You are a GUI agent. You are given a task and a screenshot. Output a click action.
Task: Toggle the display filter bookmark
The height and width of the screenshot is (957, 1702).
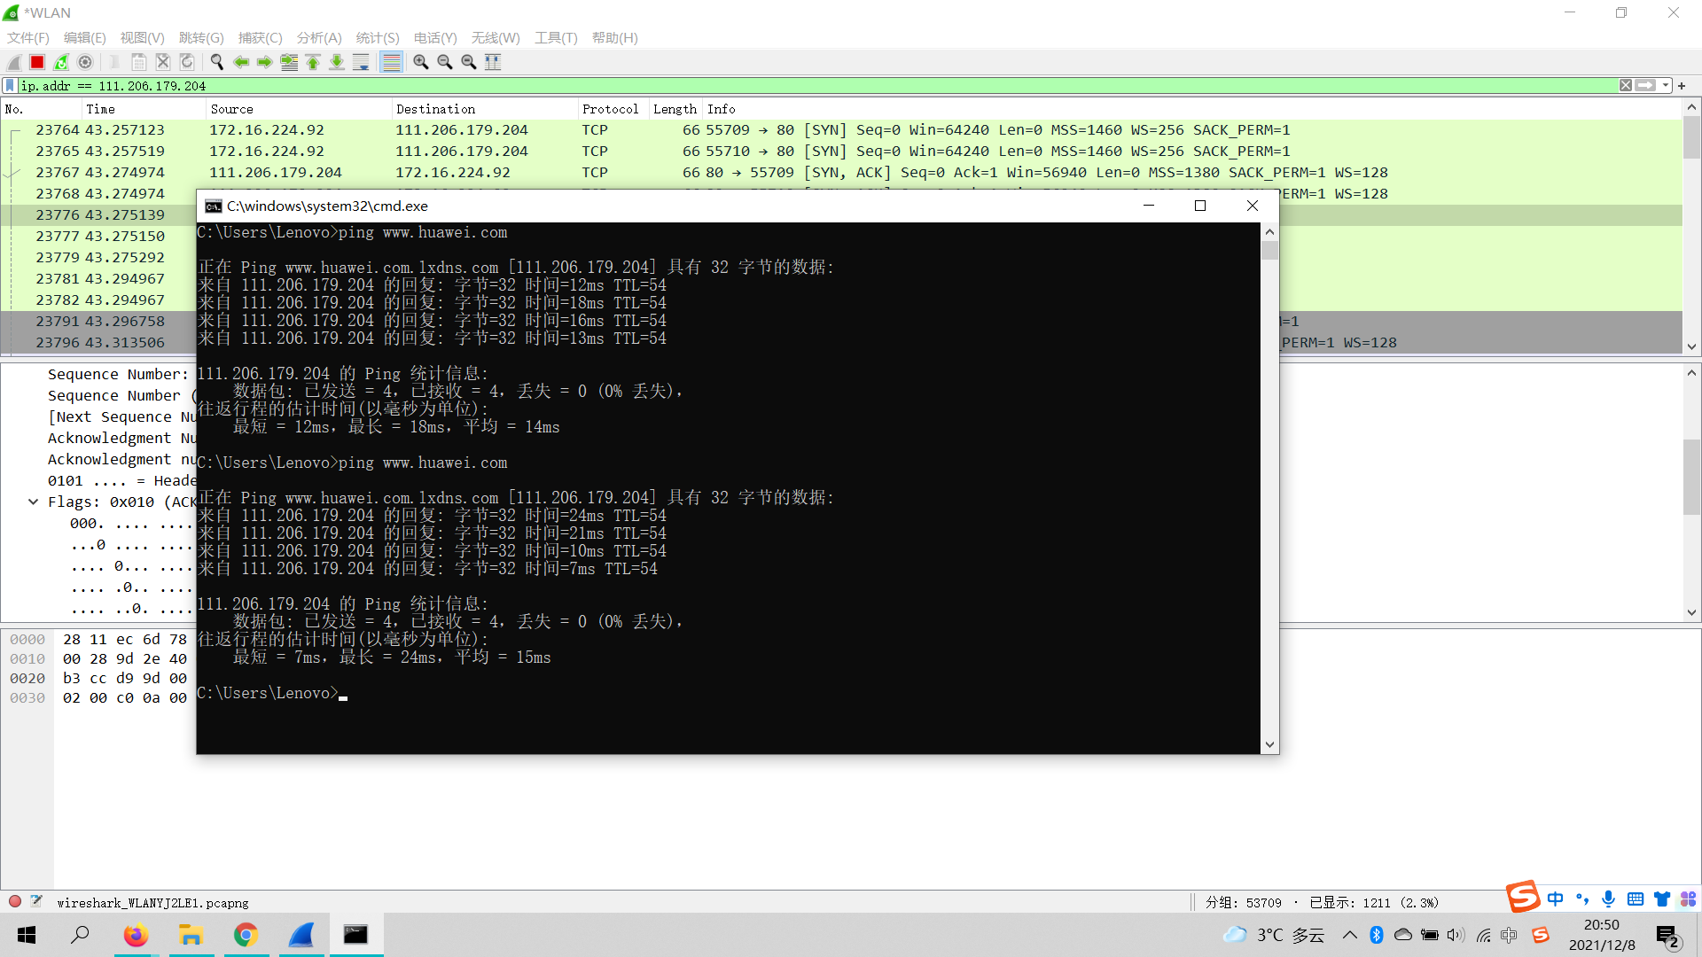[10, 86]
